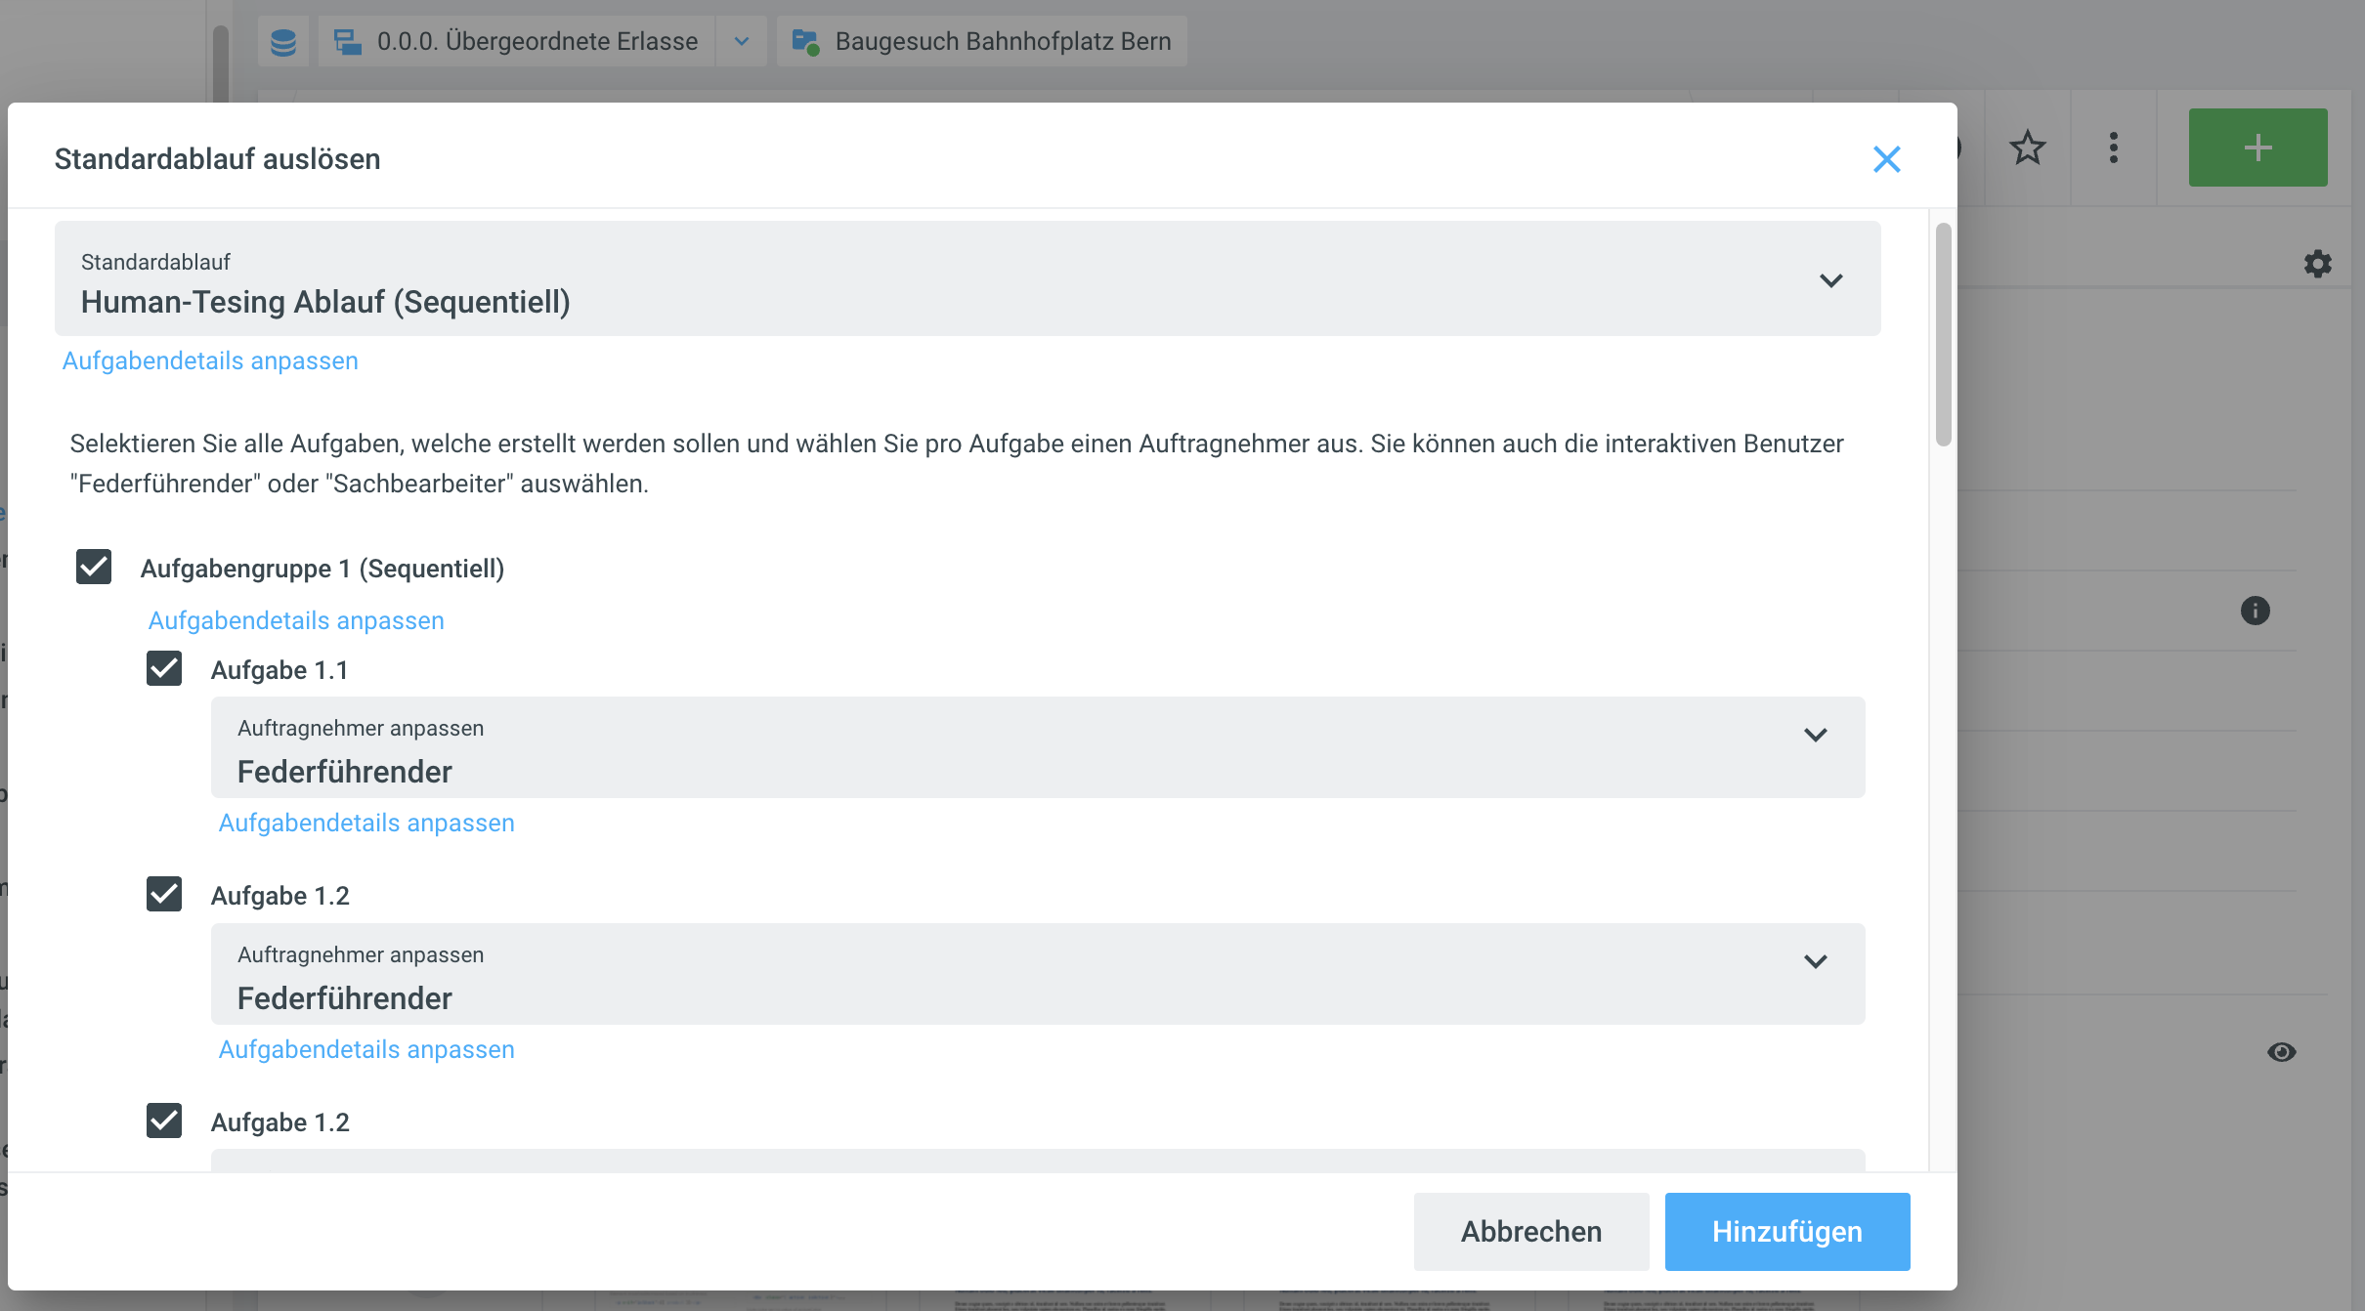Click the info circle icon

click(x=2255, y=612)
